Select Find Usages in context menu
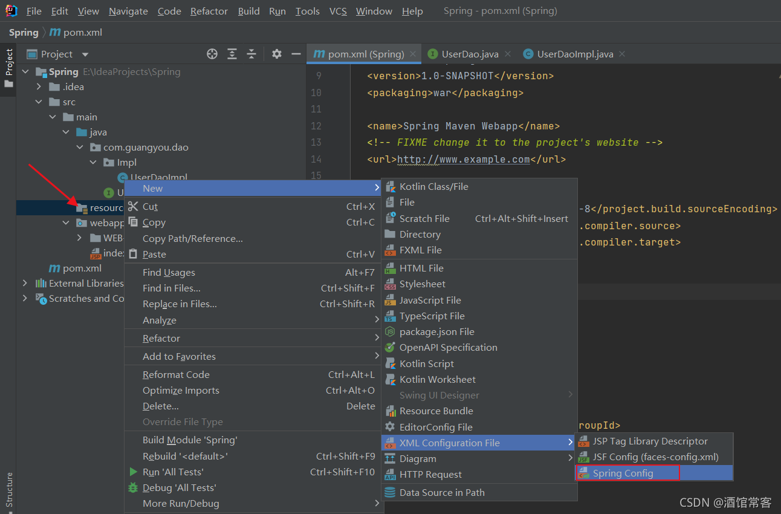Screen dimensions: 781x514 (x=254, y=272)
